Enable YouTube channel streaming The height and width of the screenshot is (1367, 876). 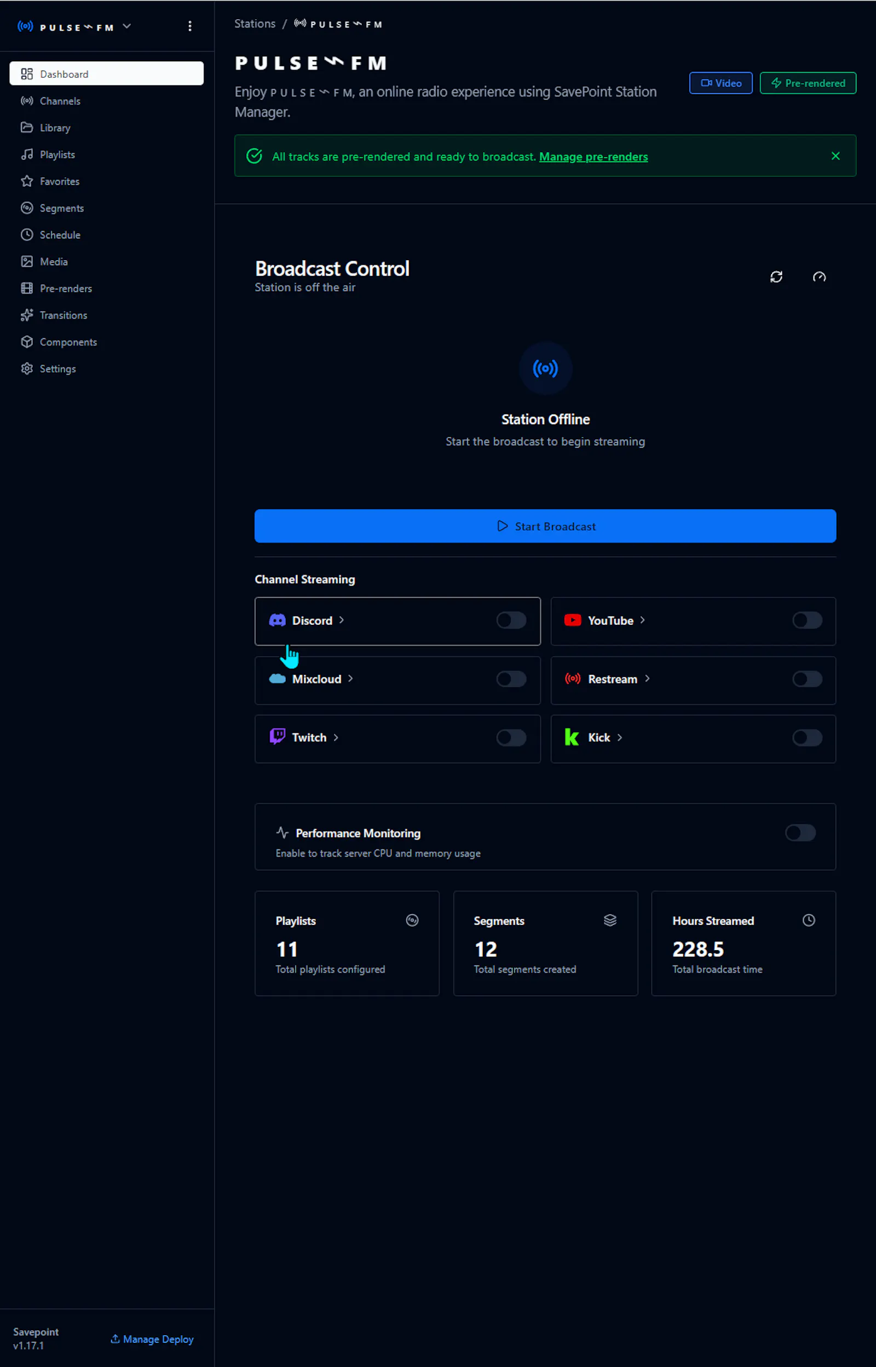click(806, 620)
